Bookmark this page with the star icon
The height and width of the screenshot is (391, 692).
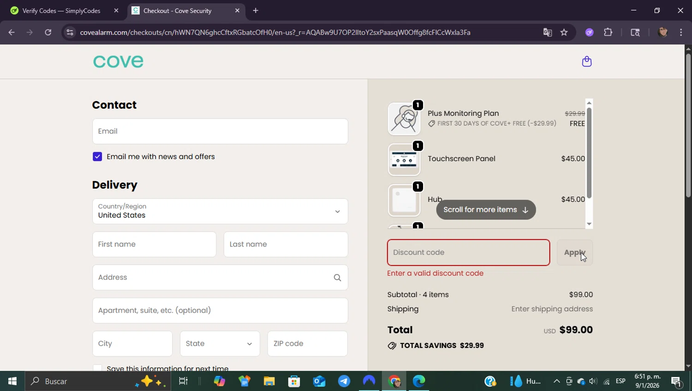coord(564,32)
